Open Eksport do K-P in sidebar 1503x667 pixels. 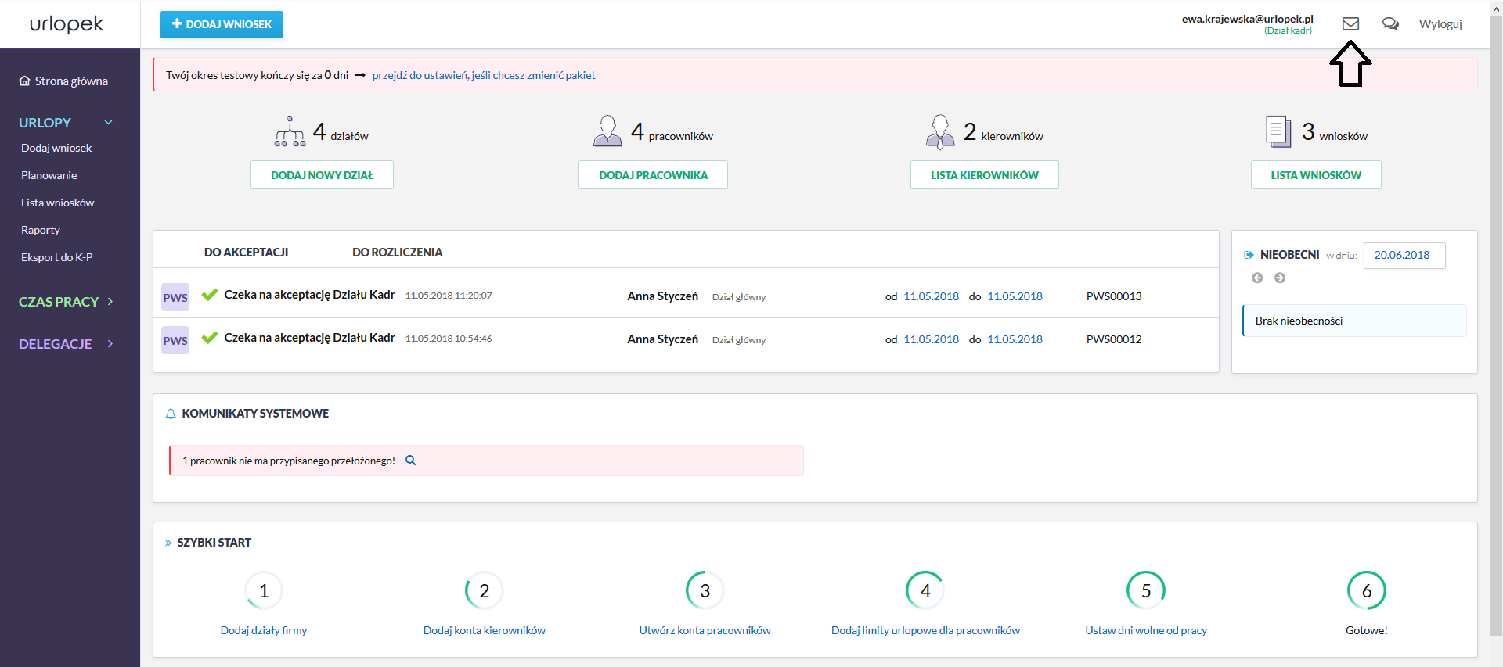point(56,257)
